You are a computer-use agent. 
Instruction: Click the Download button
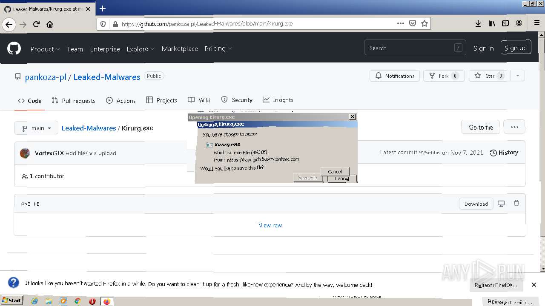click(x=476, y=204)
